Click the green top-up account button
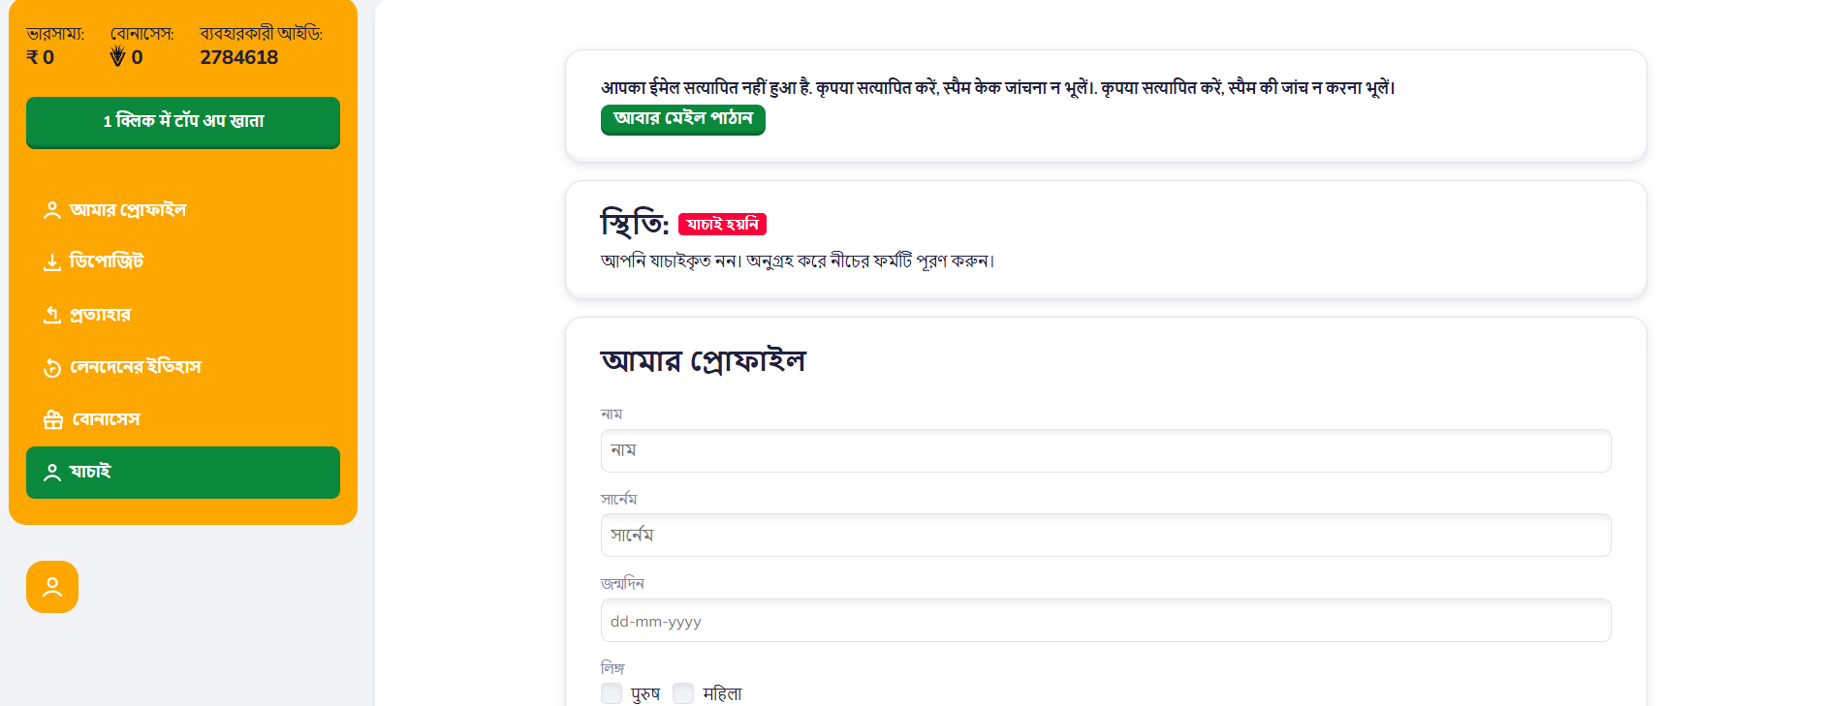 pos(183,122)
